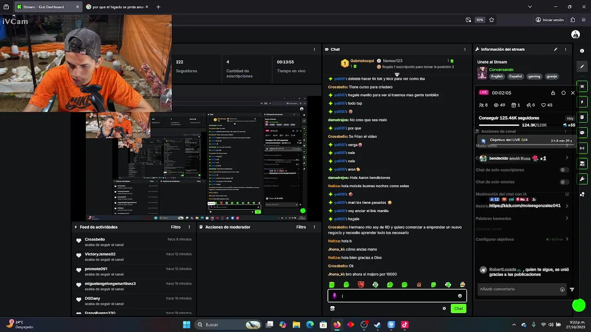Click the settings ring icon in LIVE overlay
Screen dimensions: 591x332
[563, 93]
